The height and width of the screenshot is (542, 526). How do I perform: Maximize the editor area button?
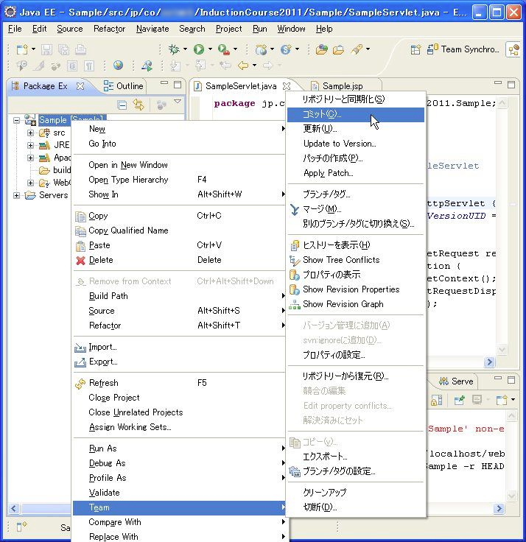pyautogui.click(x=511, y=85)
